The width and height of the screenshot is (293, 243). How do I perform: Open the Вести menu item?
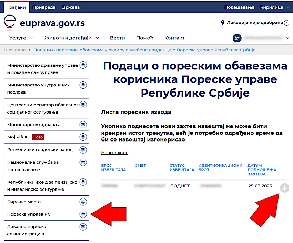[x=117, y=38]
